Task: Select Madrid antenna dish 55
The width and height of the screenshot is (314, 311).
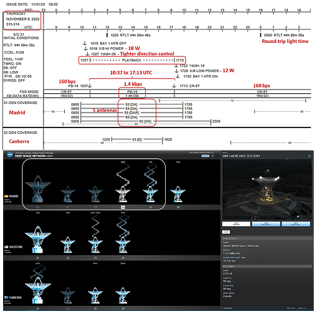Action: coord(151,194)
